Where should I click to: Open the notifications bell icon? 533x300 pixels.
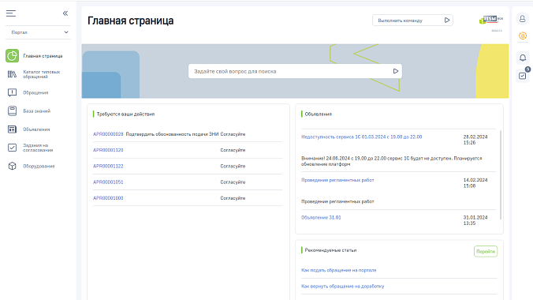pyautogui.click(x=523, y=58)
